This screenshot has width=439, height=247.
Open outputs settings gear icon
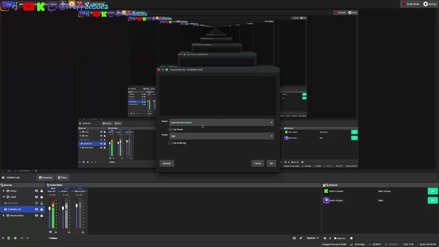(325, 238)
